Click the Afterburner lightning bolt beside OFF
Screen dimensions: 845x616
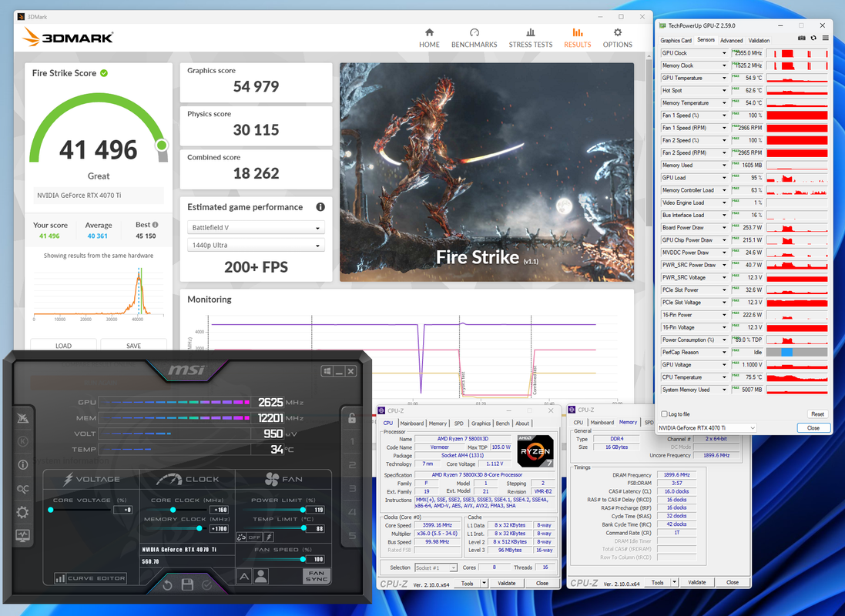point(269,537)
